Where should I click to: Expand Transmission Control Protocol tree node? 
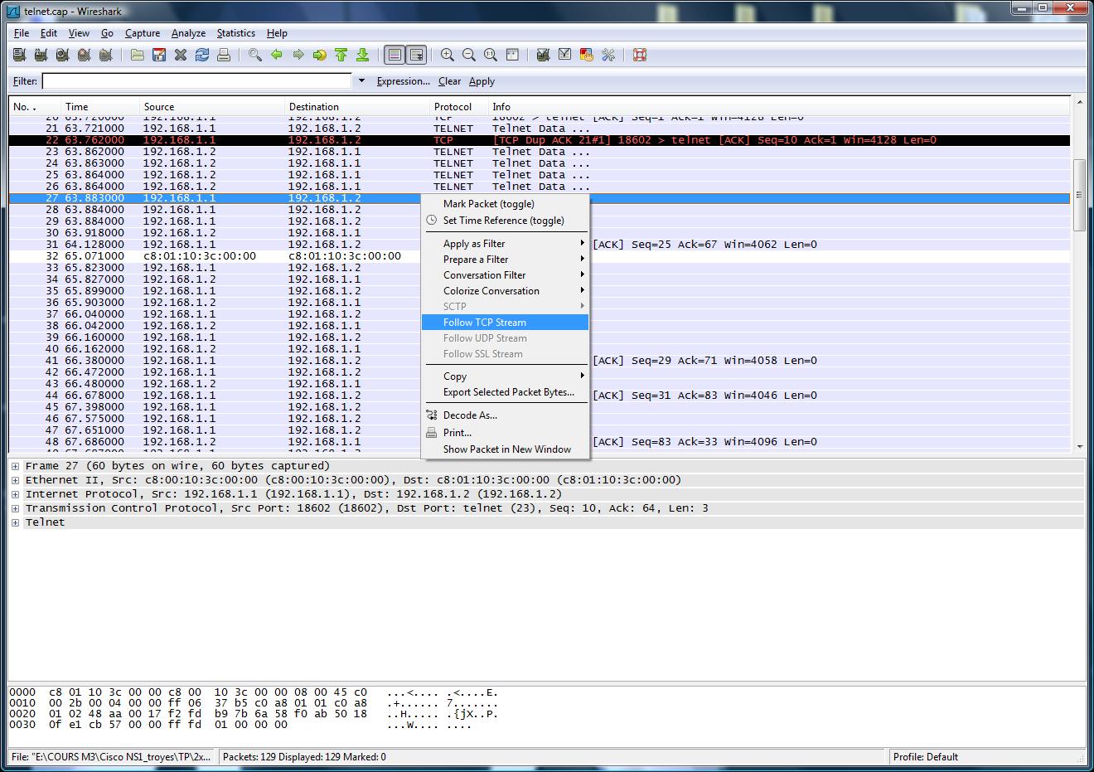15,508
